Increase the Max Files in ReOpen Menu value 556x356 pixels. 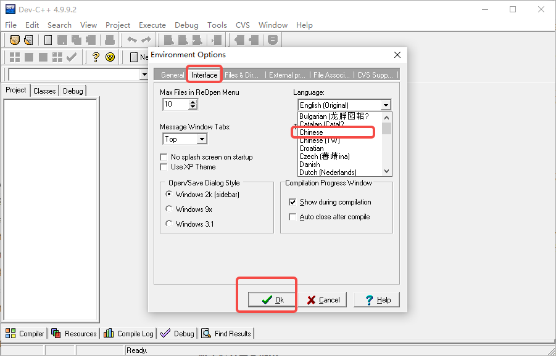pos(193,102)
